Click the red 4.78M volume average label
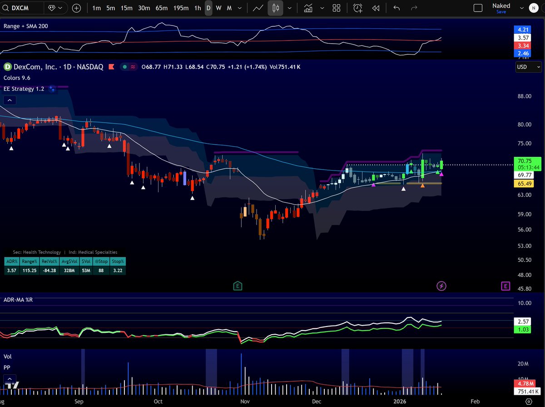The image size is (545, 407). coord(526,384)
